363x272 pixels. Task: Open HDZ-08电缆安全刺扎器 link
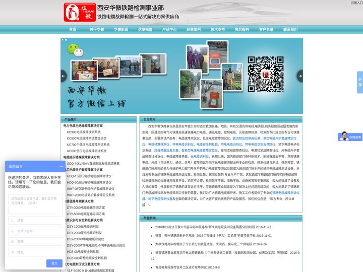click(83, 252)
